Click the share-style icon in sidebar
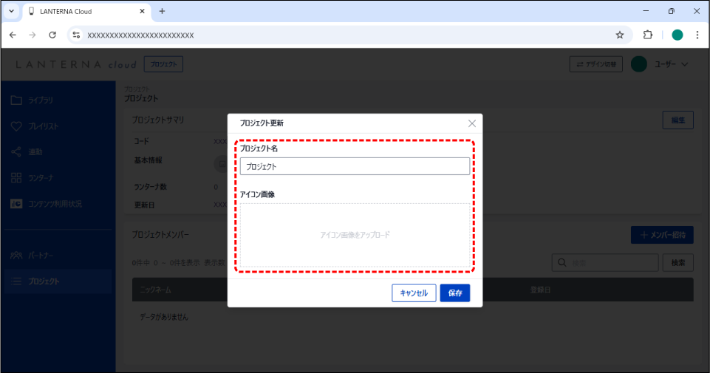The image size is (710, 373). (x=16, y=152)
